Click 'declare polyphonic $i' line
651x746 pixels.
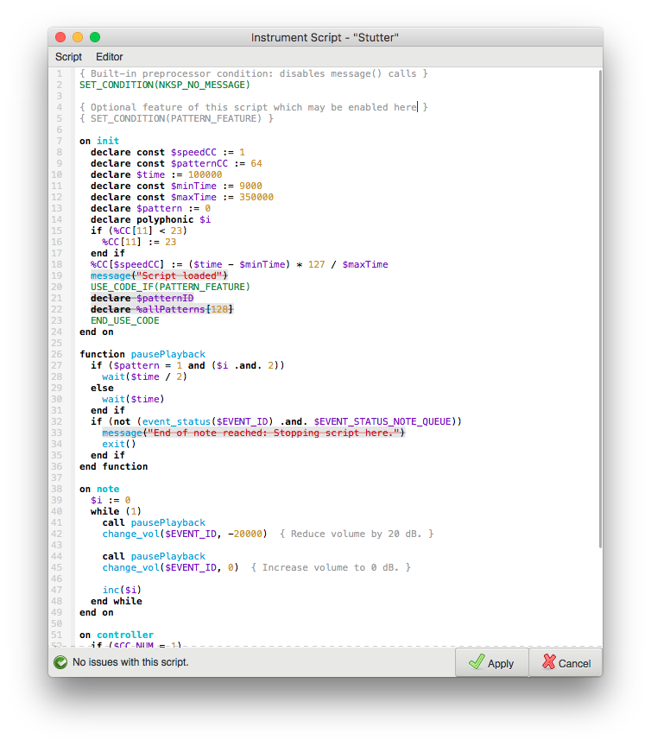151,219
